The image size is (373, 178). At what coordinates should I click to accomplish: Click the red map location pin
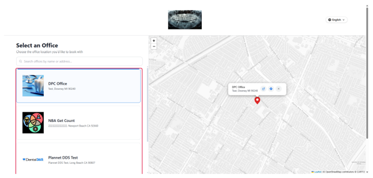pyautogui.click(x=257, y=100)
